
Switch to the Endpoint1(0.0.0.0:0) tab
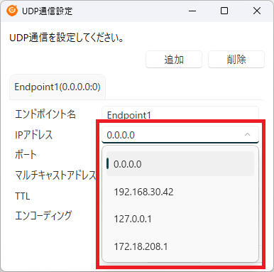tap(57, 87)
